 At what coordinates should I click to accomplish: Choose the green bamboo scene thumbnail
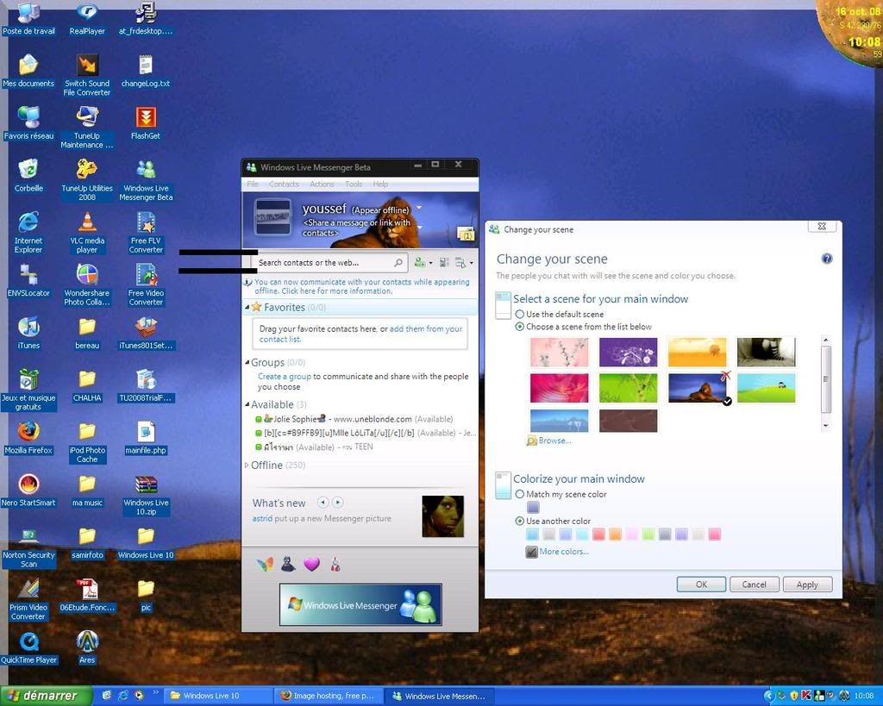(x=628, y=388)
